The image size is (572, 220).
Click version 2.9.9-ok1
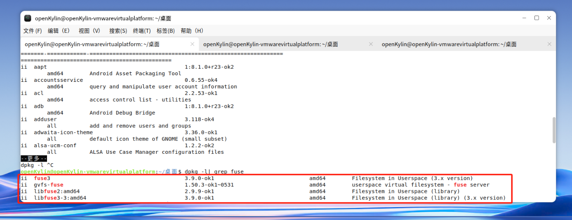tap(200, 191)
